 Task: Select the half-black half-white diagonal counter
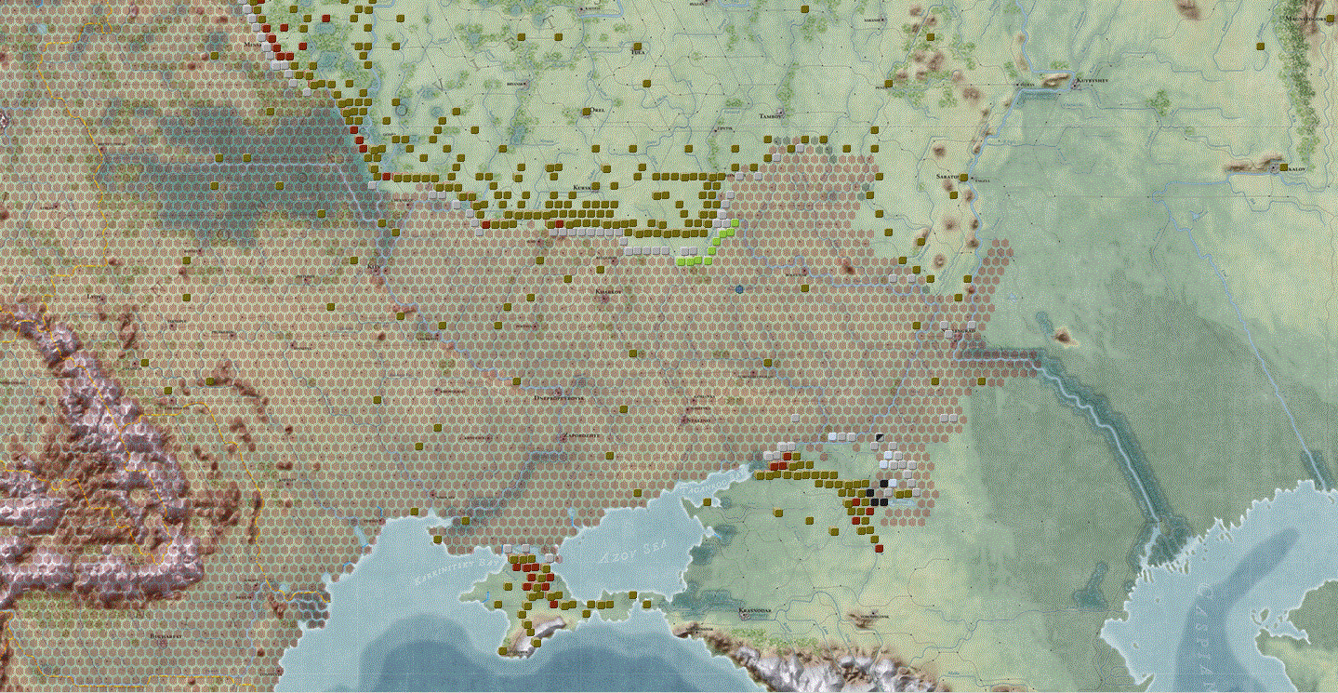880,437
